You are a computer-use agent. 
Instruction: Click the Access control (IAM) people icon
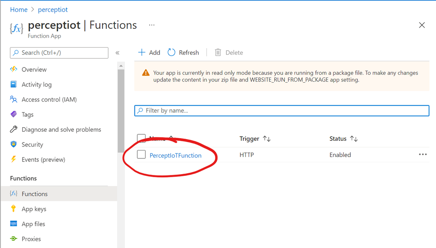click(14, 99)
